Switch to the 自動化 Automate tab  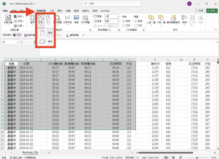point(86,11)
